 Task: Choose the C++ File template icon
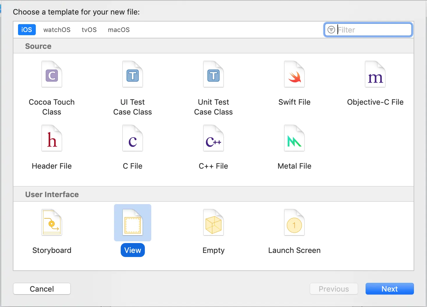[213, 138]
